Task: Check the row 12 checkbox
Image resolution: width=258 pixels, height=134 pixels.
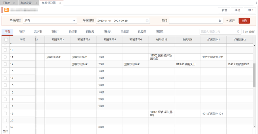Action: [x=5, y=64]
